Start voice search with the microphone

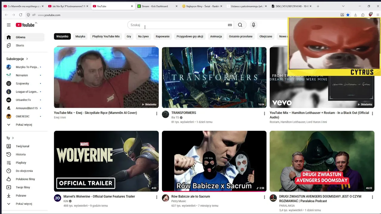pos(254,25)
